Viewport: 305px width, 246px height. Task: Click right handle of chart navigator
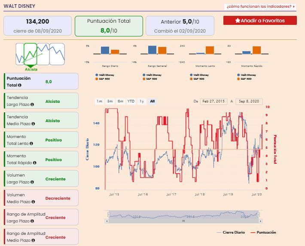tap(258, 214)
